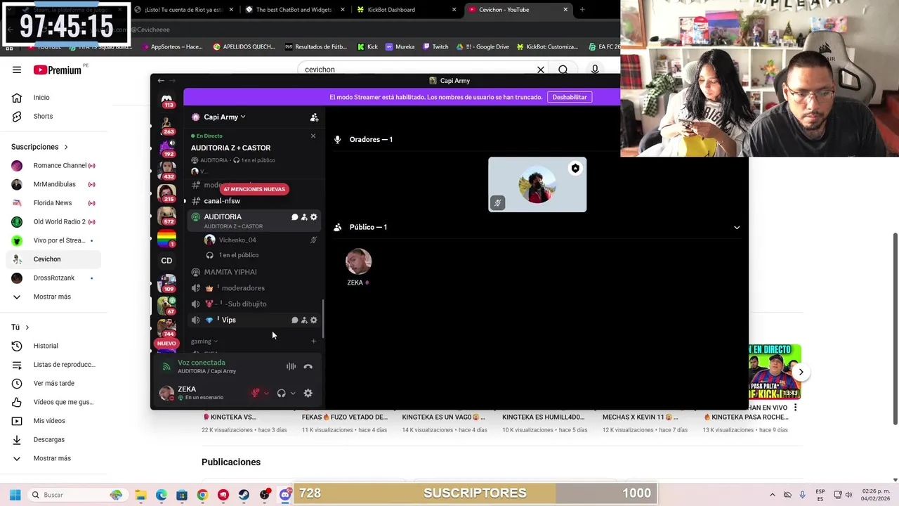
Task: Open a new browser tab
Action: pyautogui.click(x=582, y=10)
